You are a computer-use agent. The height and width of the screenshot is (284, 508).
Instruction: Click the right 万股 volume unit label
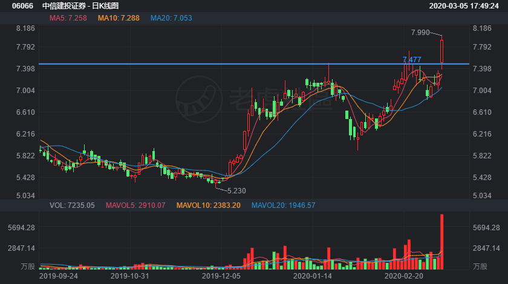pyautogui.click(x=480, y=266)
